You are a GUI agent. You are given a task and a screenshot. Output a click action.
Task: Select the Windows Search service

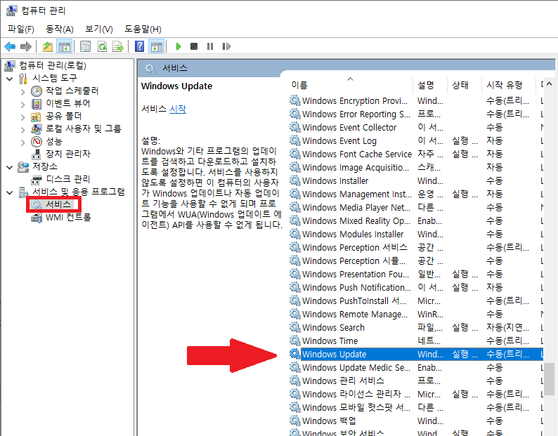(x=415, y=328)
